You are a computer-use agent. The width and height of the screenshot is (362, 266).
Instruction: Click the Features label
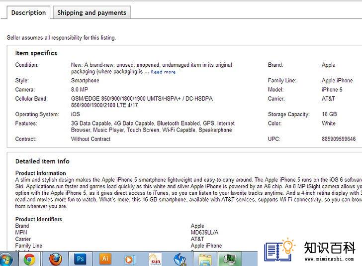26,123
